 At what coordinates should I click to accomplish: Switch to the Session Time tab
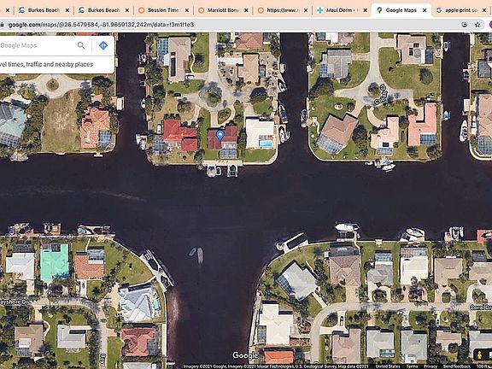(x=163, y=10)
